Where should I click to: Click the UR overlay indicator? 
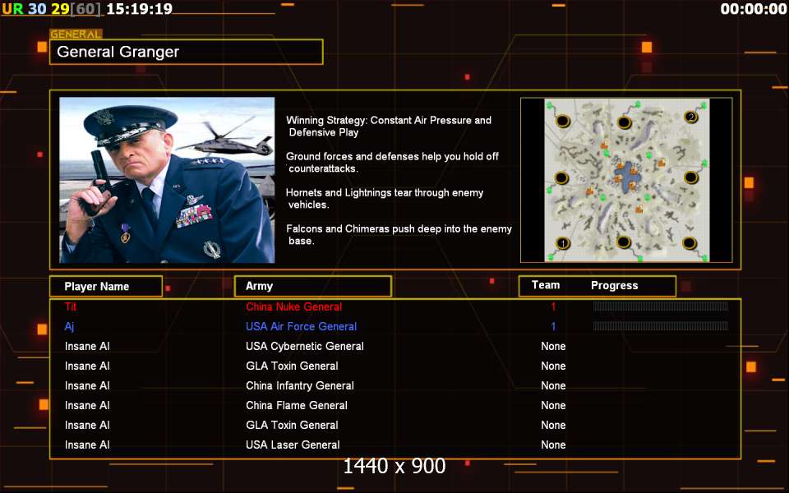pos(12,8)
